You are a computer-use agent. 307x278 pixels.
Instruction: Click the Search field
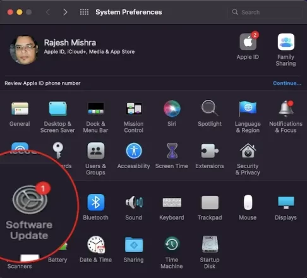tap(265, 12)
